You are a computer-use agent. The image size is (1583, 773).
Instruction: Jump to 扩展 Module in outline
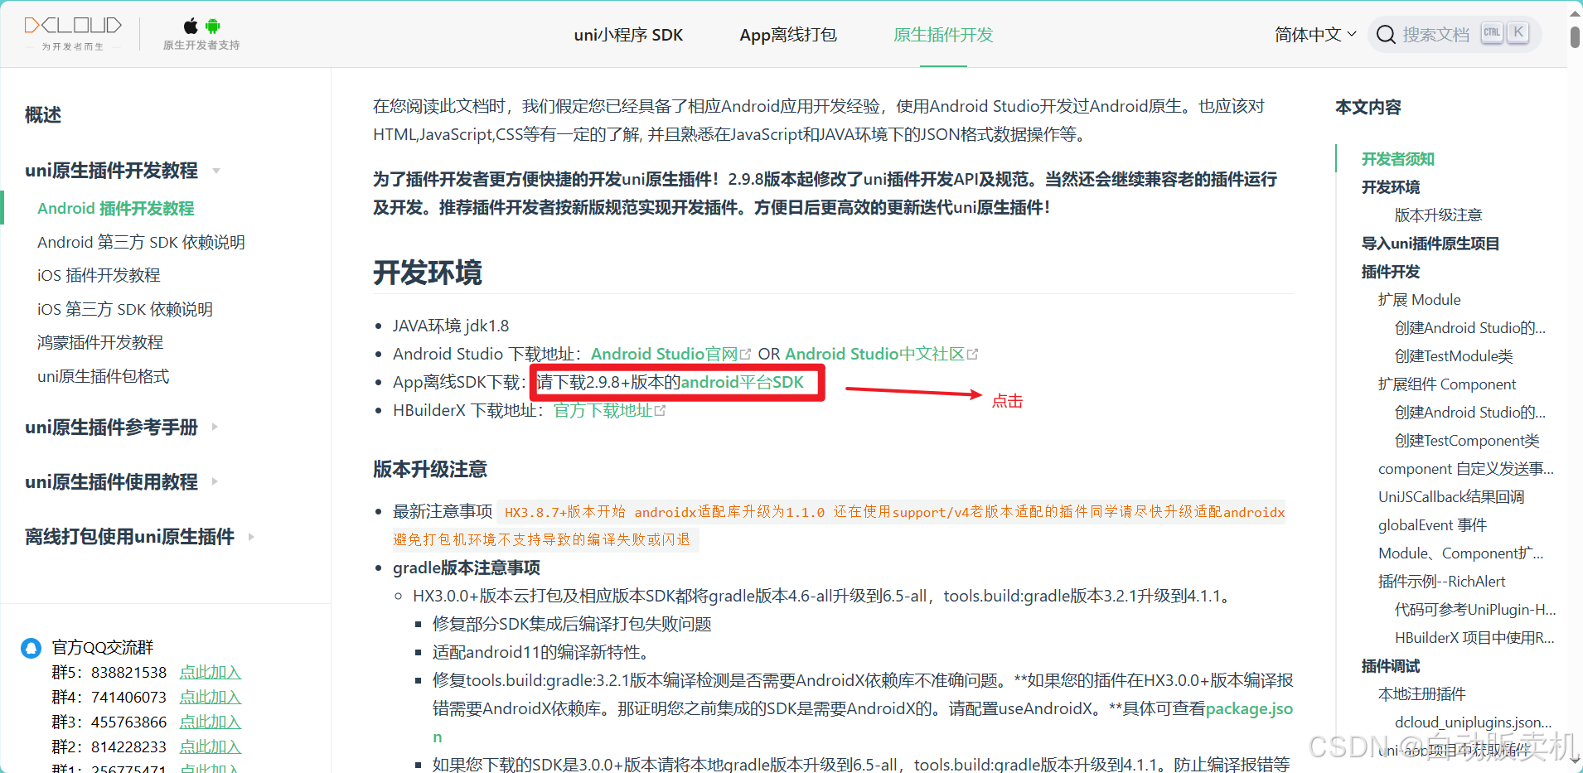click(x=1420, y=300)
